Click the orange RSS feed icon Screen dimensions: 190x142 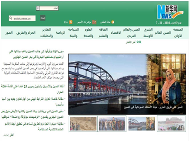71,22
